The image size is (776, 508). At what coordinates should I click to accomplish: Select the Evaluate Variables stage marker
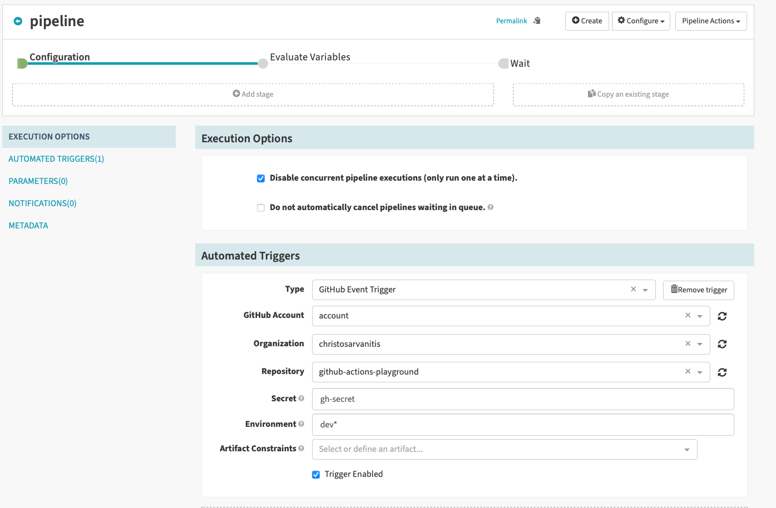point(263,63)
